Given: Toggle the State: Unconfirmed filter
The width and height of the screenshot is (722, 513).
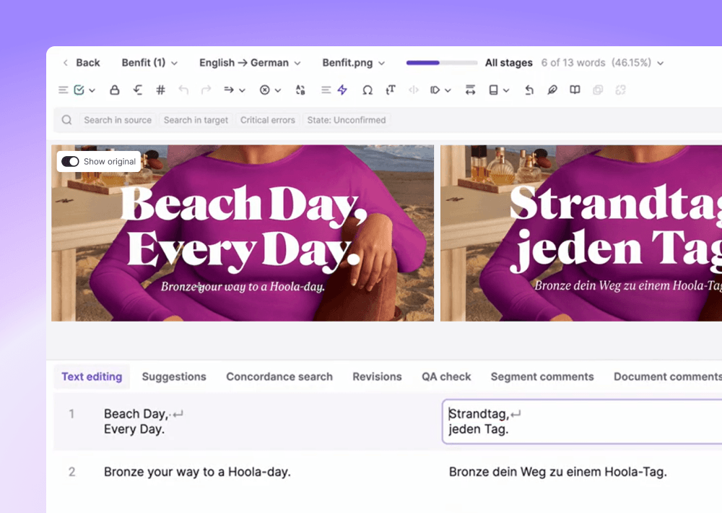Looking at the screenshot, I should pyautogui.click(x=347, y=120).
